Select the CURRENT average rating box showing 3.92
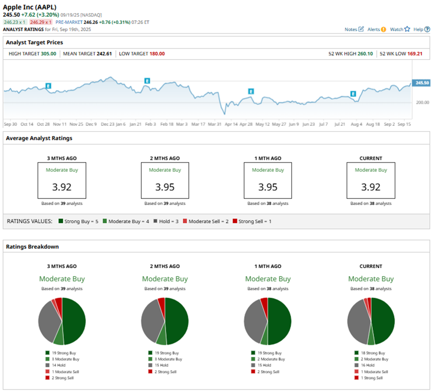 371,180
